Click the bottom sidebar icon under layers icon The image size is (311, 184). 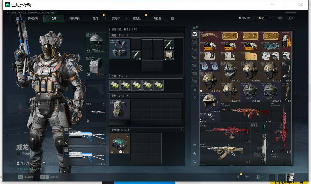(195, 162)
